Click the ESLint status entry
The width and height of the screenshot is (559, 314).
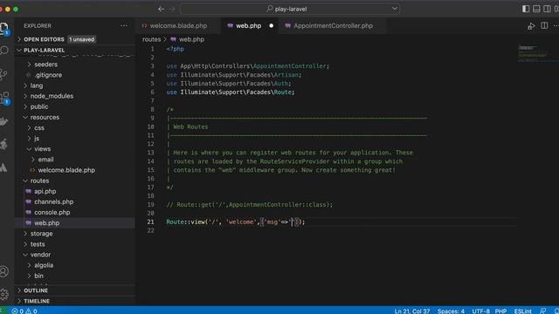522,311
